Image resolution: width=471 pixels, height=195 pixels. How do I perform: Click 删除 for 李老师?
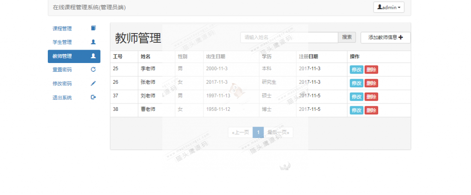coord(371,70)
